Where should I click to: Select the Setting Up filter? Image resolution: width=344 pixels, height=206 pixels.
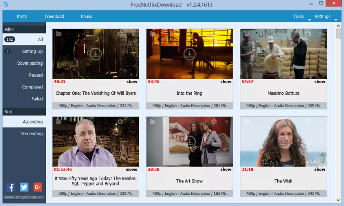[x=24, y=51]
